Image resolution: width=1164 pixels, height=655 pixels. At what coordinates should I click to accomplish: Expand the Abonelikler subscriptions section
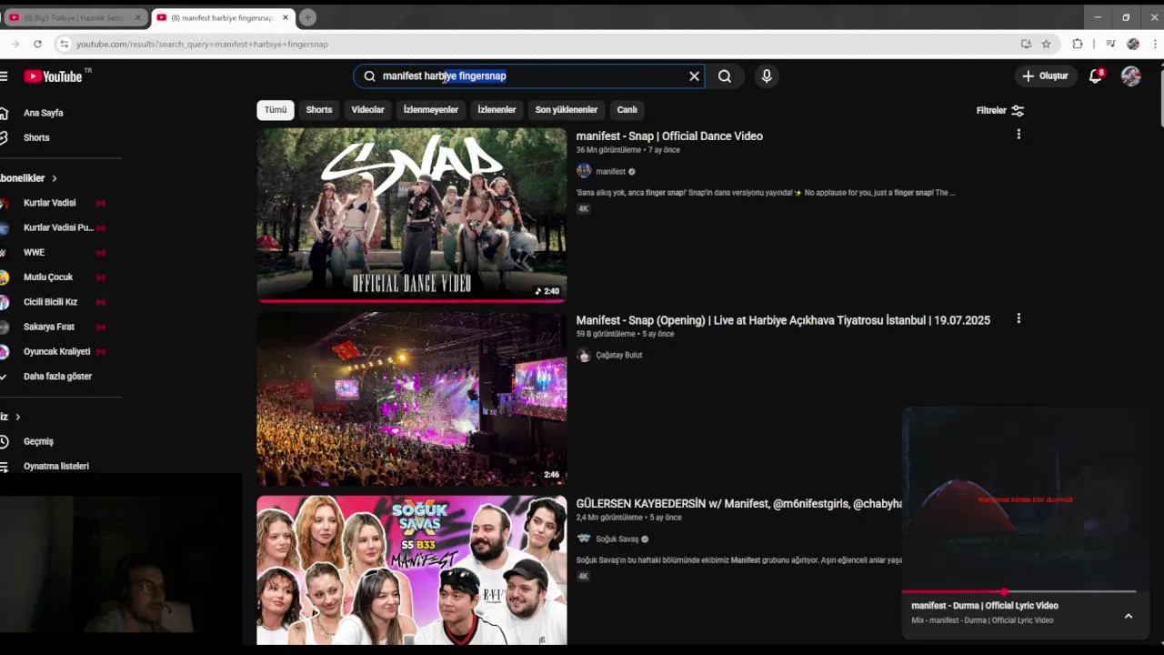coord(30,178)
